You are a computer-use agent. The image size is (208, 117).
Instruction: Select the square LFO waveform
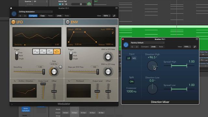pyautogui.click(x=50, y=51)
